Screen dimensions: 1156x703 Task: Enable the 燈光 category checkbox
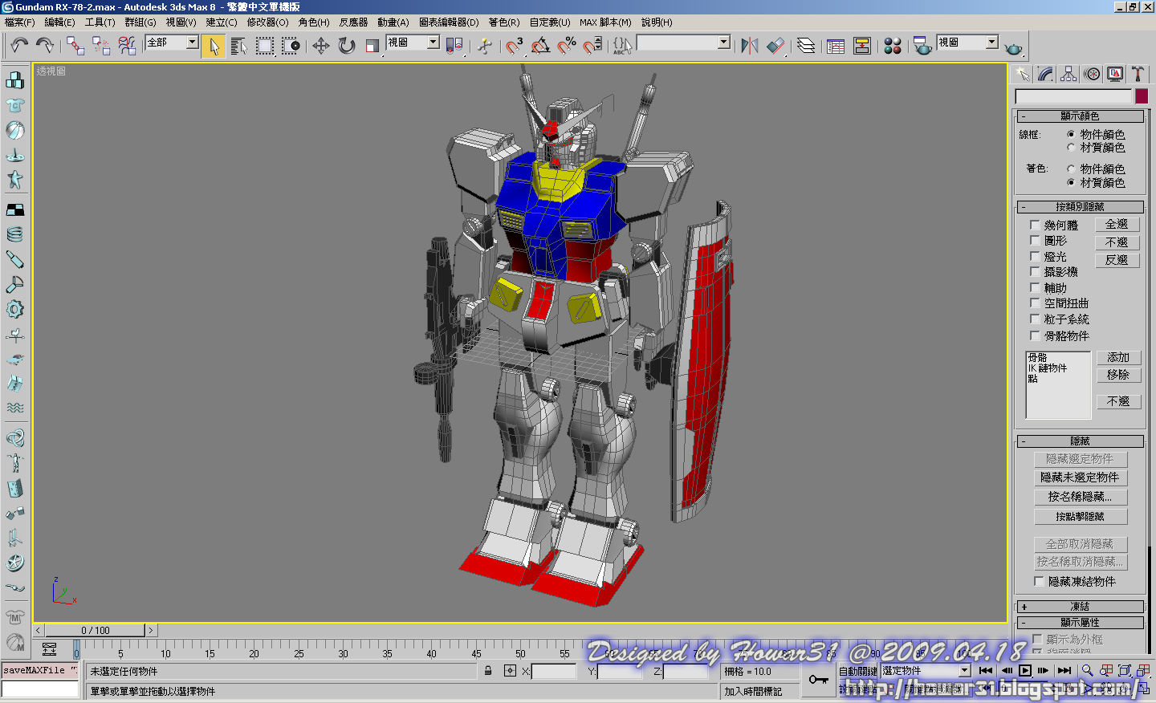[x=1036, y=257]
